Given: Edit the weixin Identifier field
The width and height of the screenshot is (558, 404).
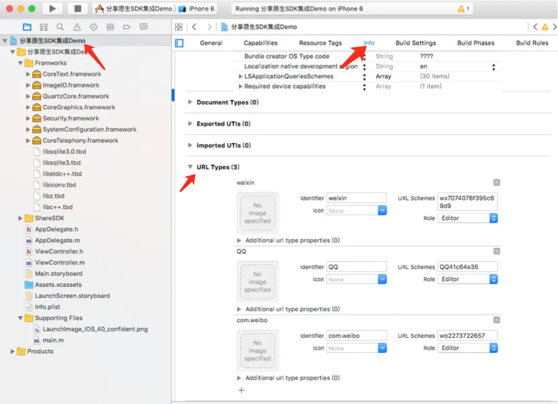Looking at the screenshot, I should coord(356,198).
